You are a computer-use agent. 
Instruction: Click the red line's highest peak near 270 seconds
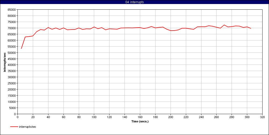(x=224, y=25)
